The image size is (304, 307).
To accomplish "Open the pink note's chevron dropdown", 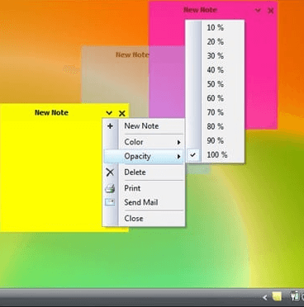I will pyautogui.click(x=258, y=11).
